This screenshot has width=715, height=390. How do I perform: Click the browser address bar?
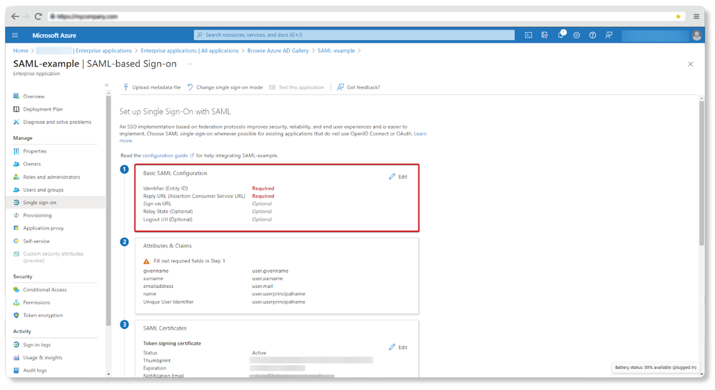pyautogui.click(x=366, y=17)
